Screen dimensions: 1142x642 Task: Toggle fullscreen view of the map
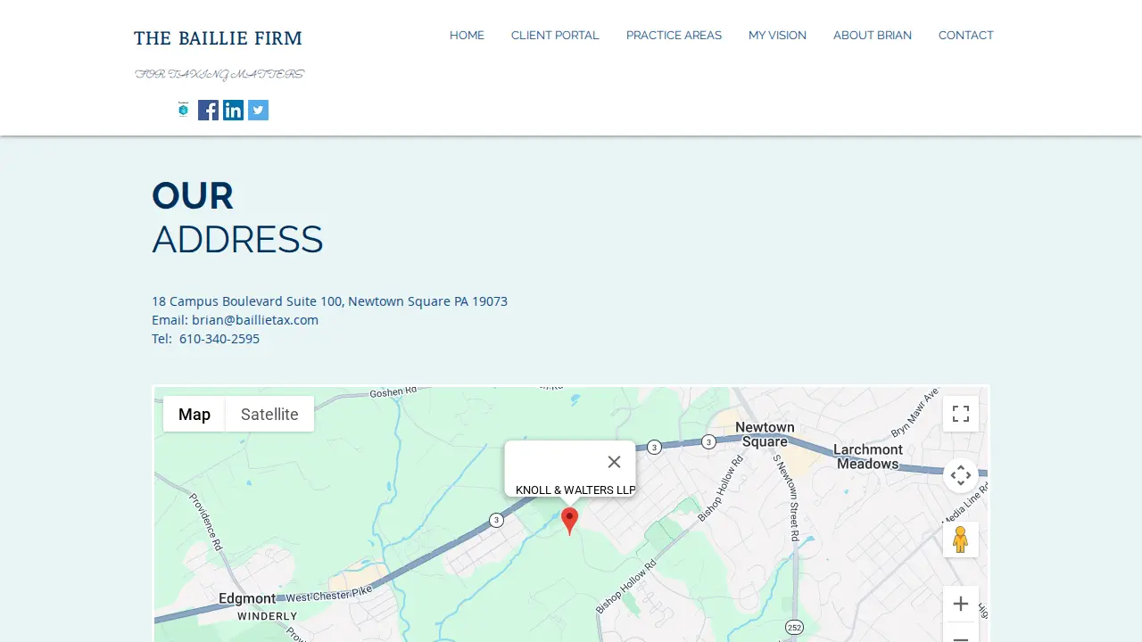(x=961, y=414)
